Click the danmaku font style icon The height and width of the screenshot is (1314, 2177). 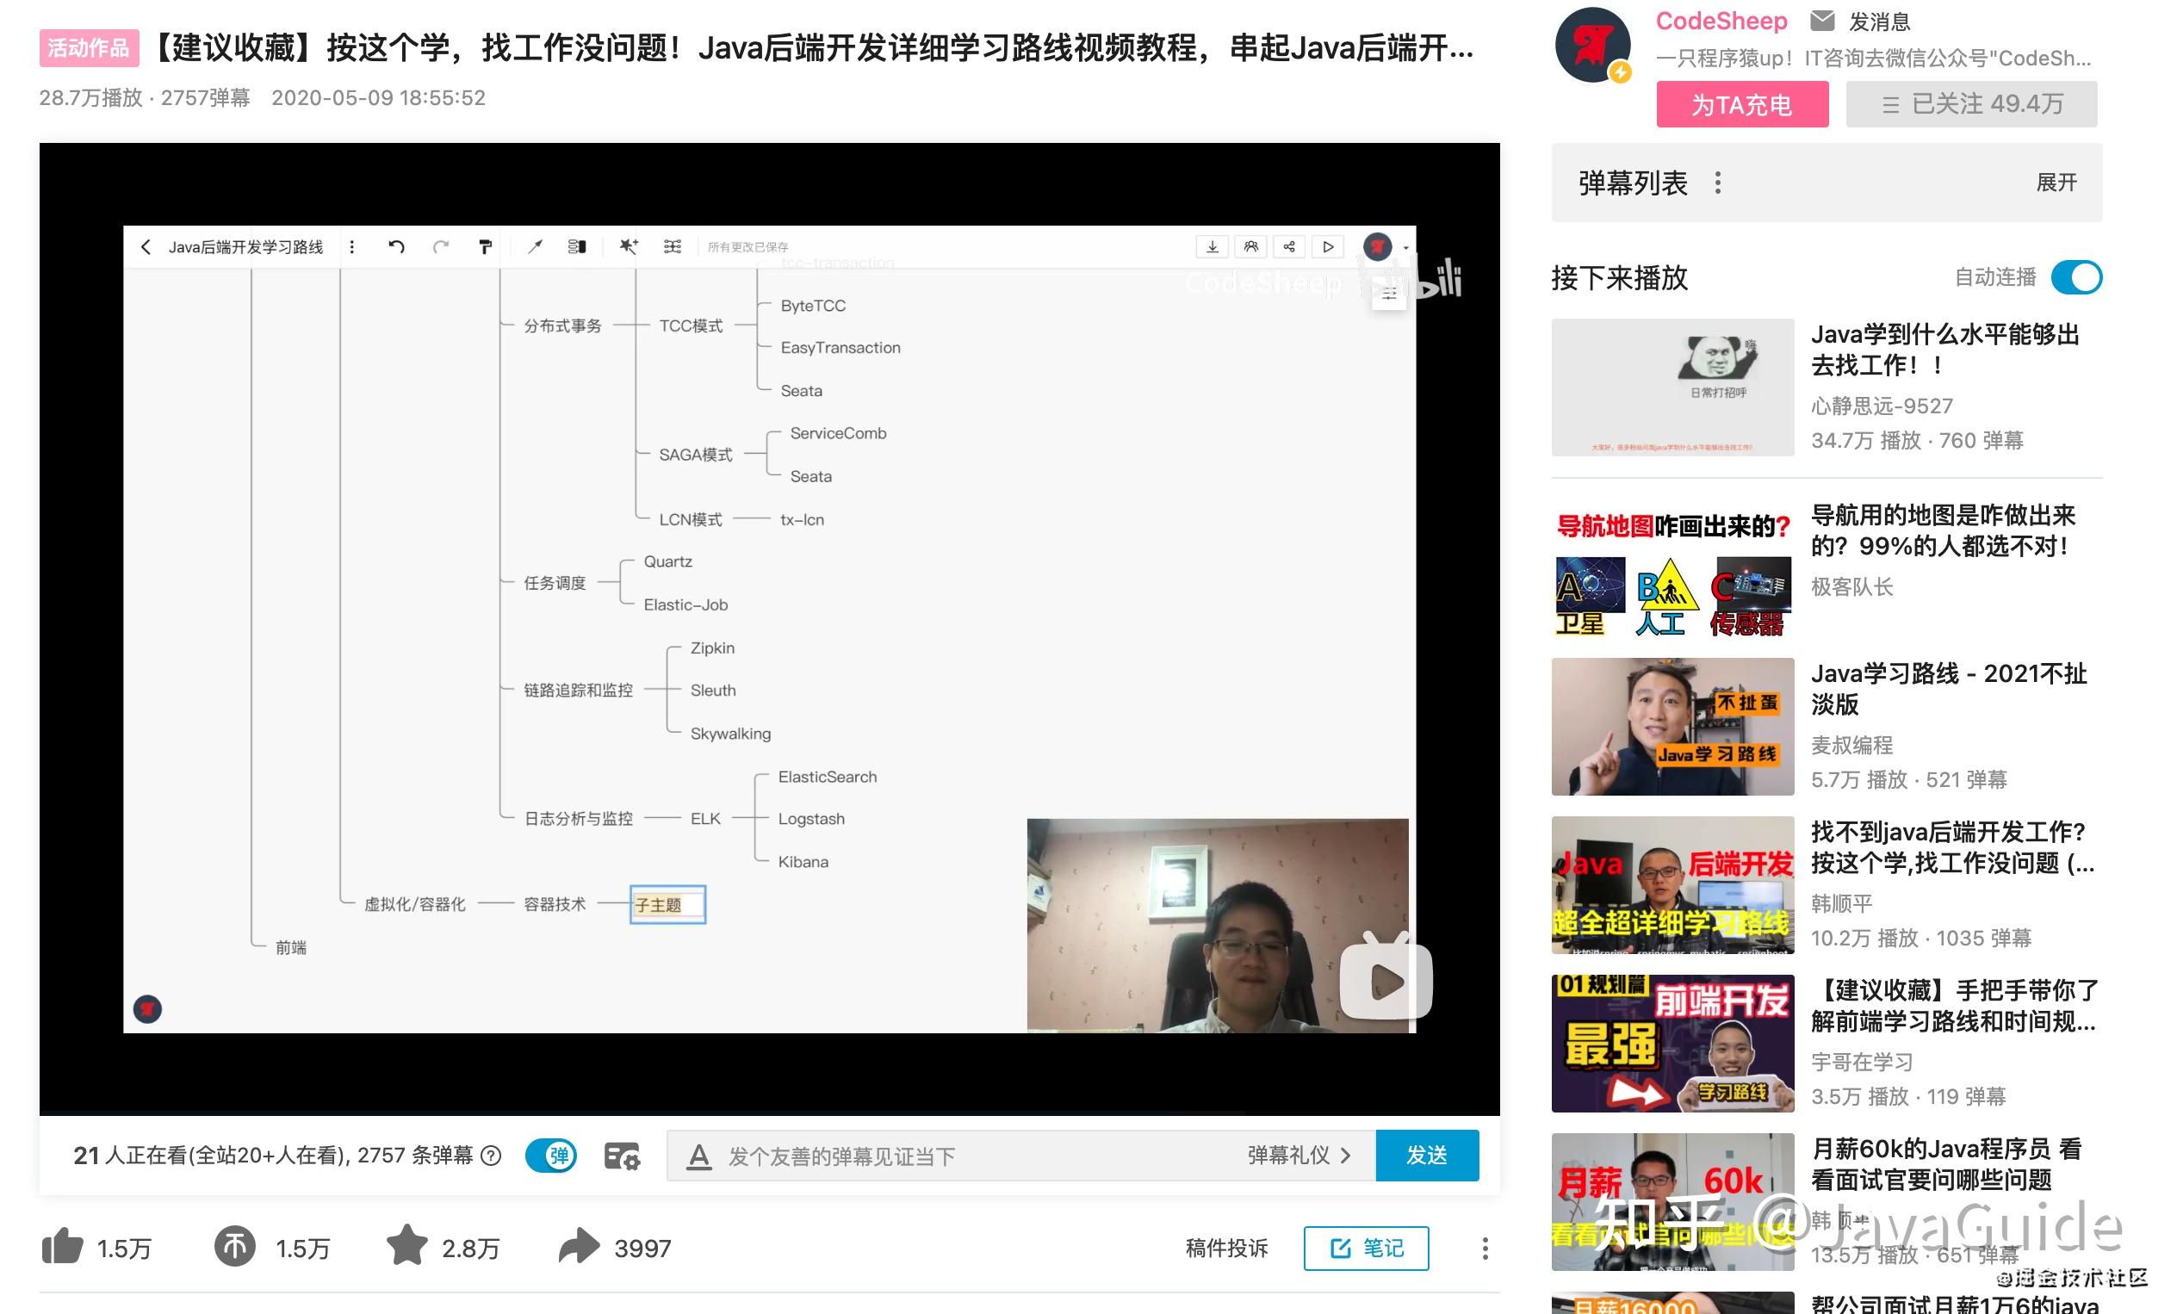(699, 1156)
